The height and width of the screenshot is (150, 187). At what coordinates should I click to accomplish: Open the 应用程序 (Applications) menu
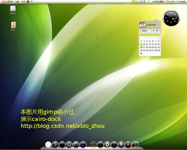(9, 2)
